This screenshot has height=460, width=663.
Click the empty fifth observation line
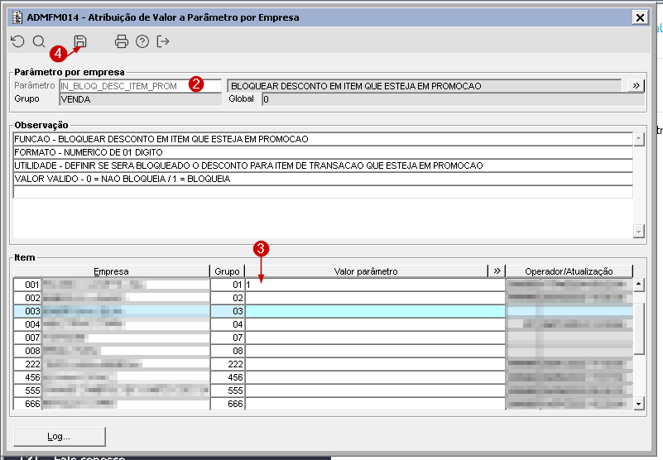tap(323, 192)
